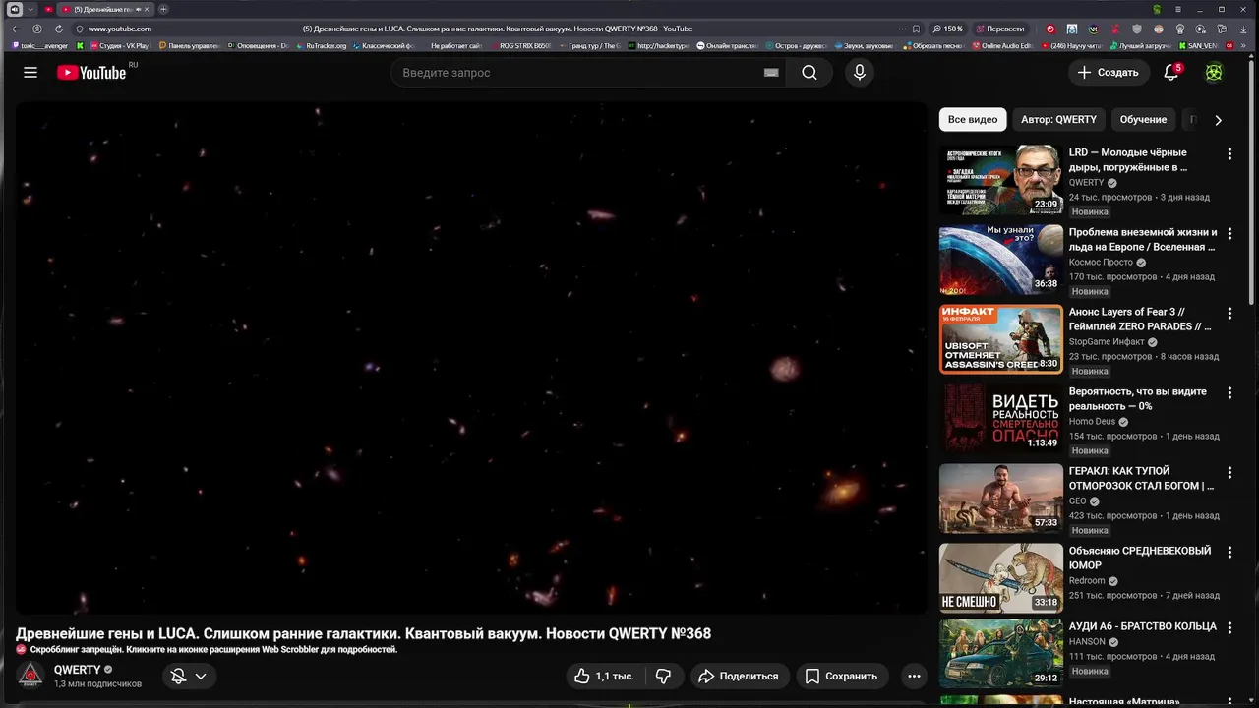Open more actions ellipsis under the video
Viewport: 1259px width, 708px height.
914,676
